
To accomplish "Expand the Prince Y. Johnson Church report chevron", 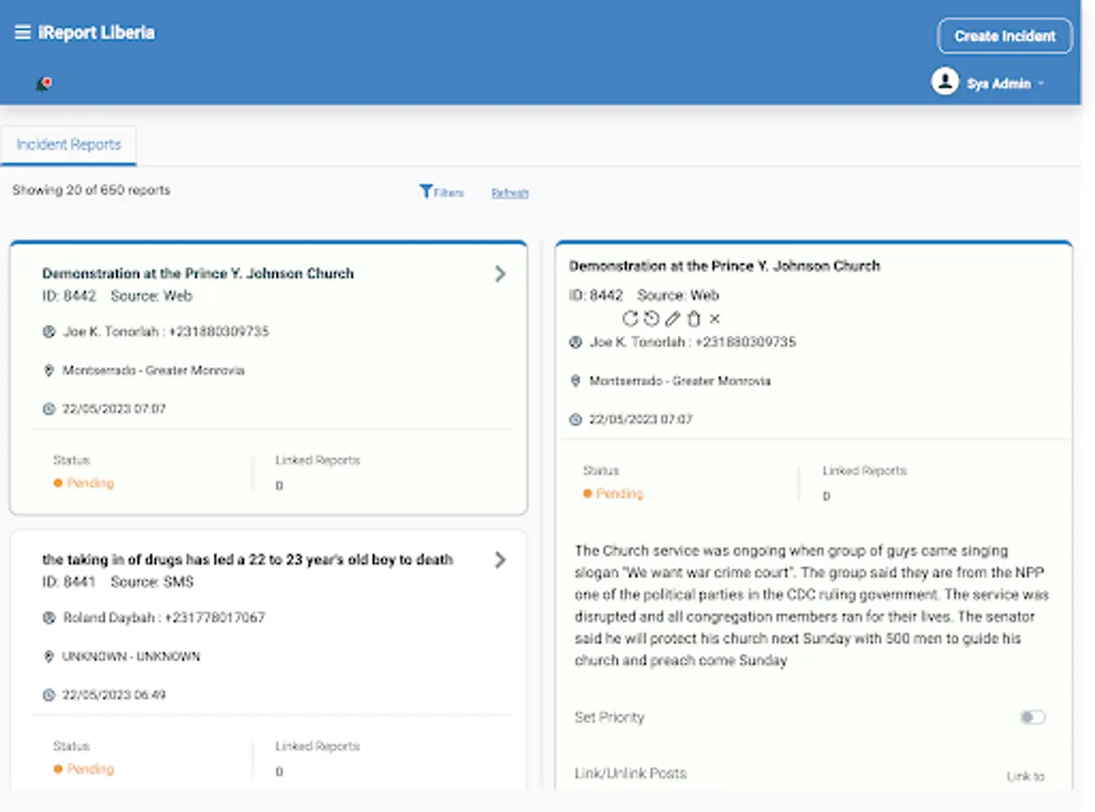I will pyautogui.click(x=500, y=273).
